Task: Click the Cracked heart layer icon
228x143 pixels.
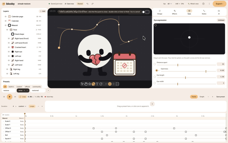Action: (13, 47)
